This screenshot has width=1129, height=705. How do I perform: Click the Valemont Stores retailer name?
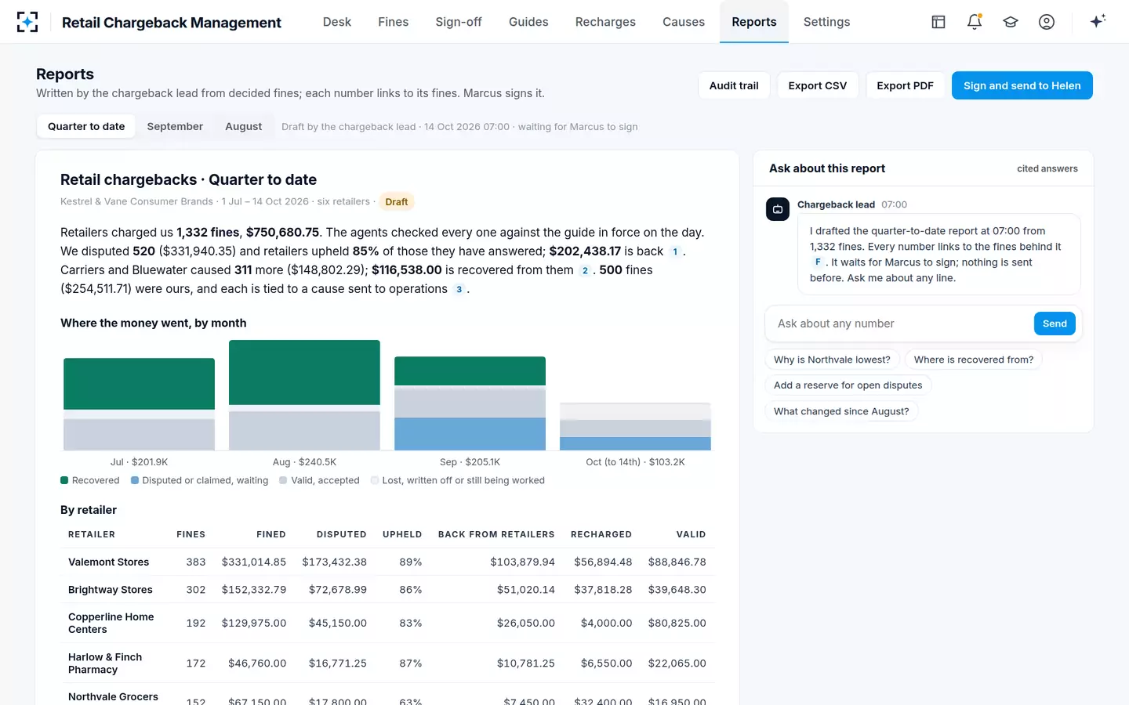tap(108, 562)
